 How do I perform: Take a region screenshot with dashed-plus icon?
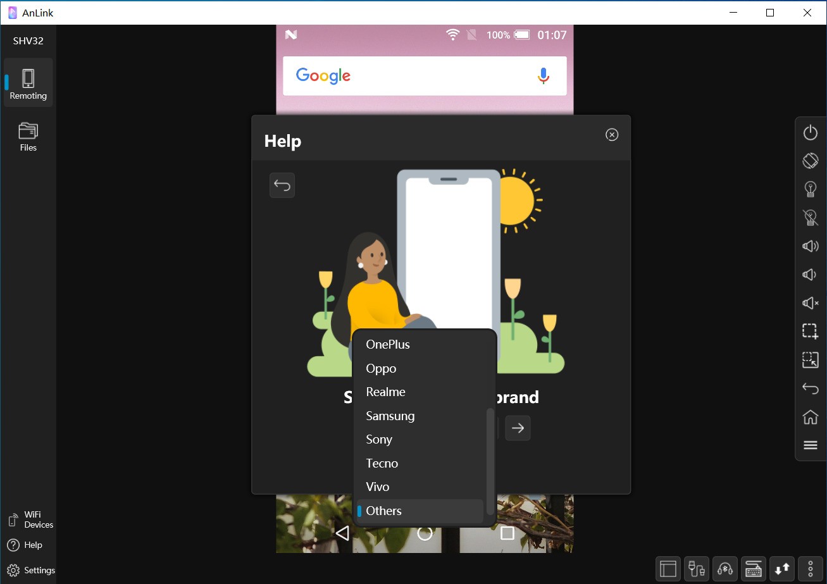pos(811,332)
